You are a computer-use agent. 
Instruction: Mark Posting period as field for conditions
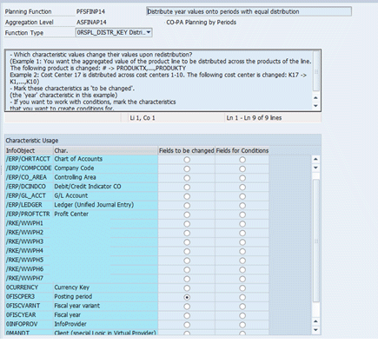(242, 297)
